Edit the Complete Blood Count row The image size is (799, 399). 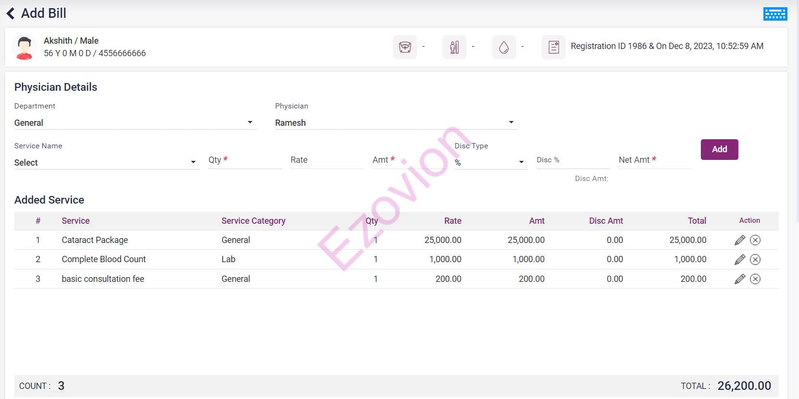coord(740,260)
